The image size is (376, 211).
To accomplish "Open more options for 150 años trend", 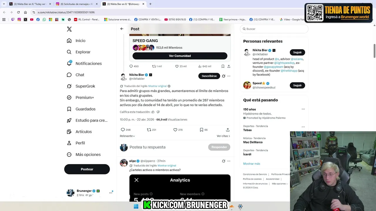I will pos(303,109).
